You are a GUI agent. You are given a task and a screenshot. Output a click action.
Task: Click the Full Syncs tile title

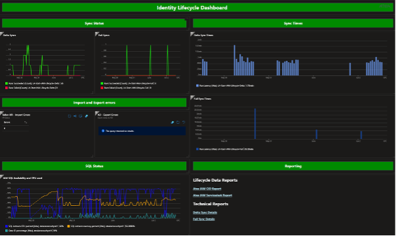pyautogui.click(x=104, y=35)
